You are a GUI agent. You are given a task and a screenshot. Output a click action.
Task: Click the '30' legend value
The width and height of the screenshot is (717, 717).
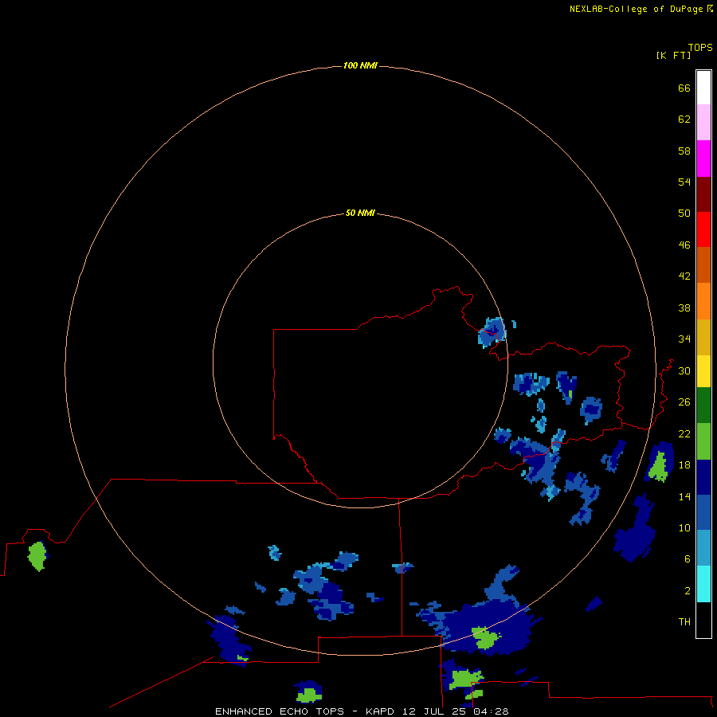pyautogui.click(x=684, y=370)
